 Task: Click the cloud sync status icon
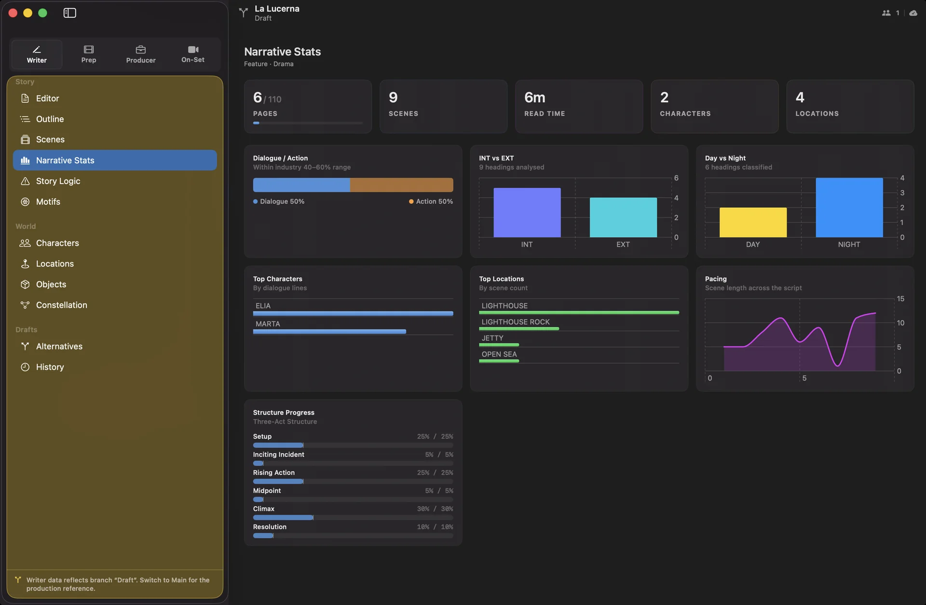[913, 13]
